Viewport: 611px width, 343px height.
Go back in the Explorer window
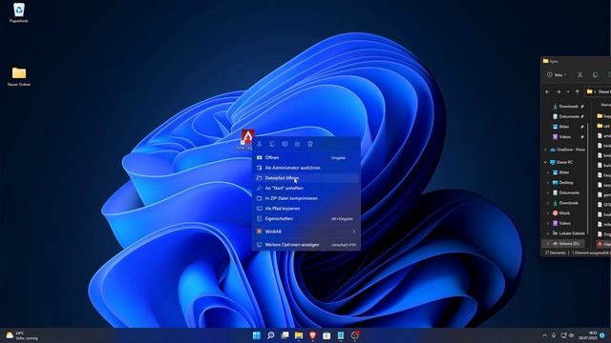(547, 91)
